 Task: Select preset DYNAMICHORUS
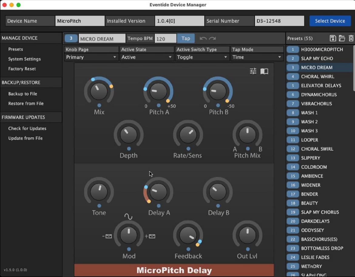[x=319, y=95]
